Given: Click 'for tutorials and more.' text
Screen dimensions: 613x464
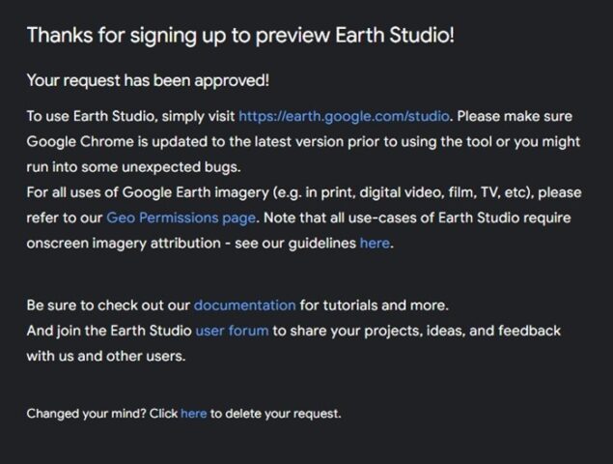Looking at the screenshot, I should tap(374, 305).
